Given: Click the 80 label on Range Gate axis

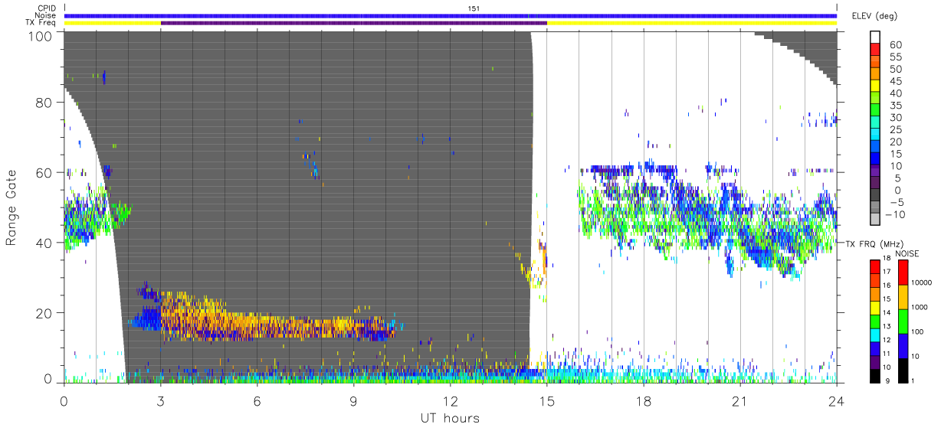Looking at the screenshot, I should [x=42, y=103].
